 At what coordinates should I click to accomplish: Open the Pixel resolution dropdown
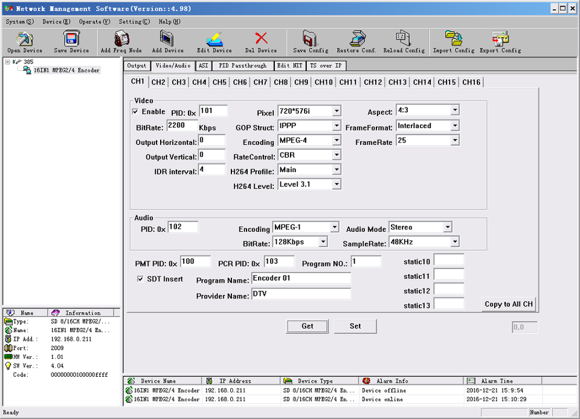[337, 111]
